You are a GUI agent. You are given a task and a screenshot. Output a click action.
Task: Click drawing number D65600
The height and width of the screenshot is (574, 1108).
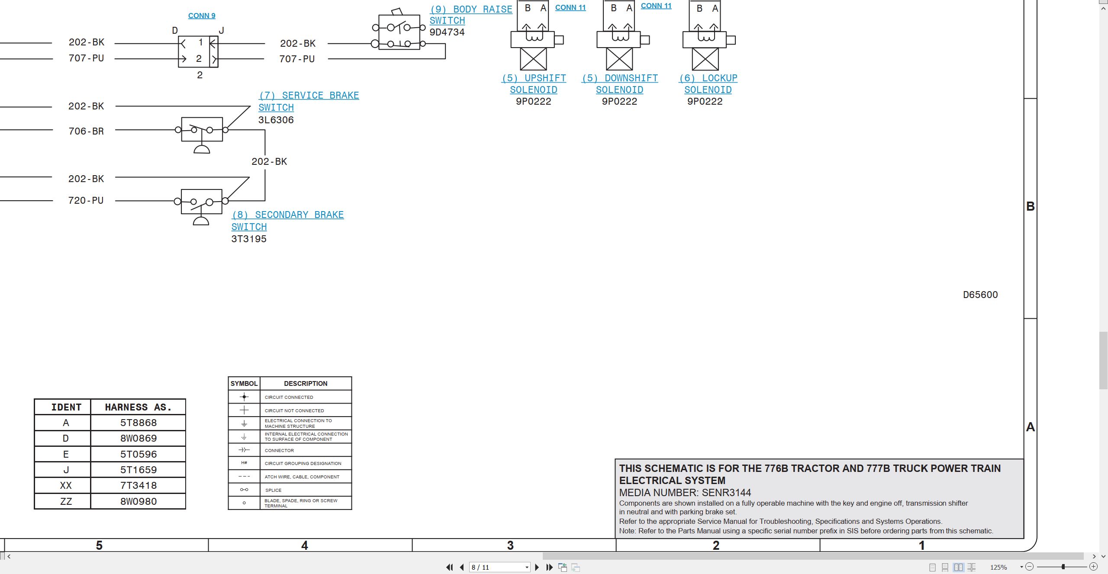980,295
